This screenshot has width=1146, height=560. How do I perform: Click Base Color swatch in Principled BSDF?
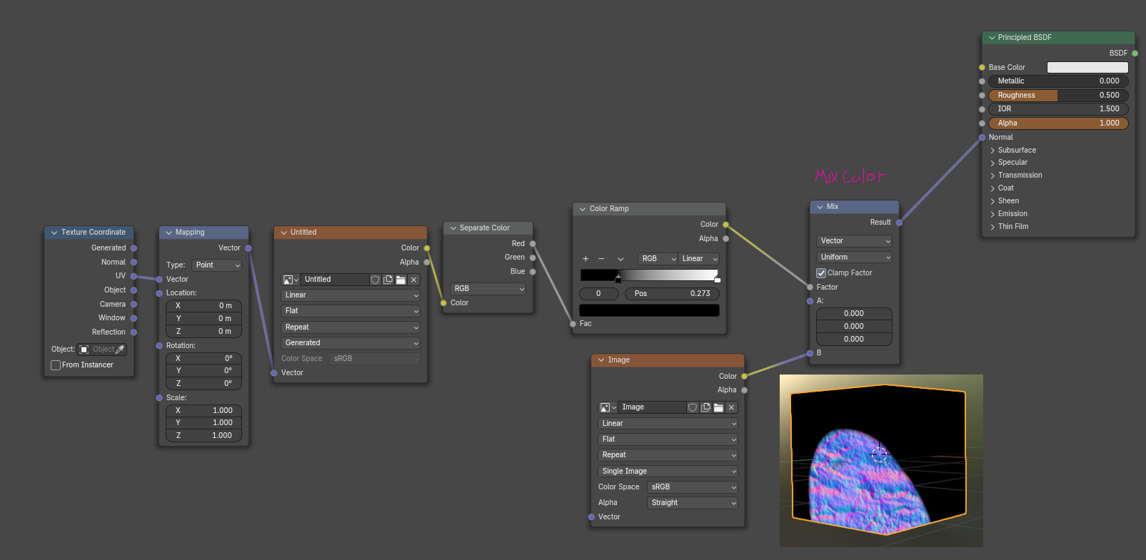coord(1087,68)
